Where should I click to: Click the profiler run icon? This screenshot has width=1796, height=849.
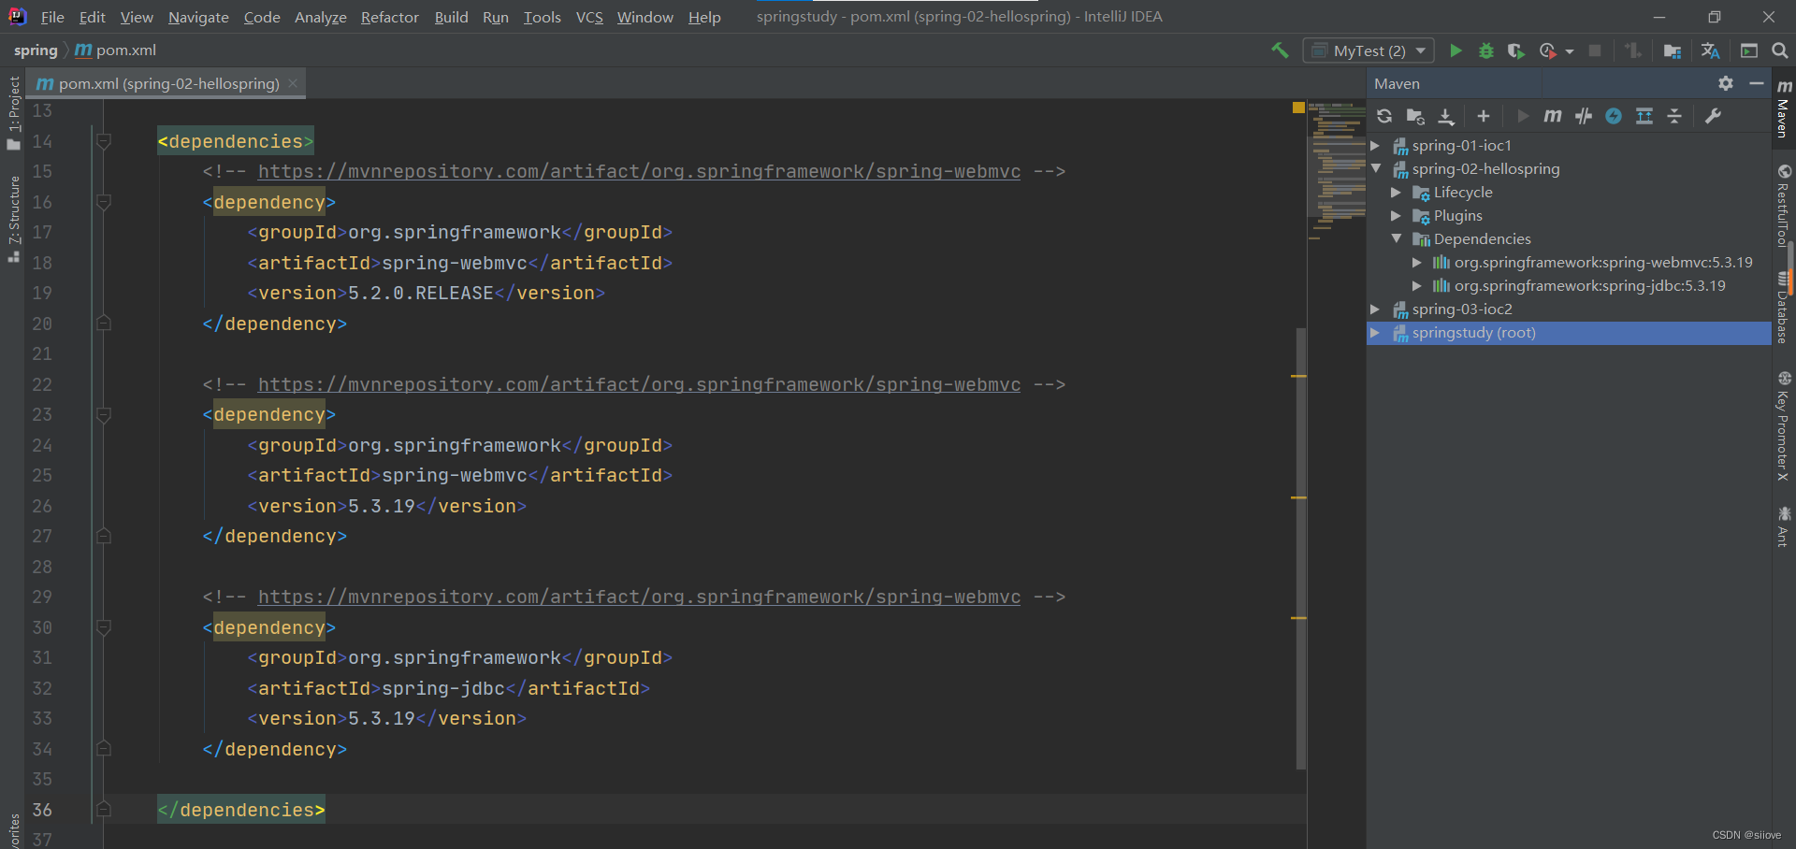point(1548,50)
